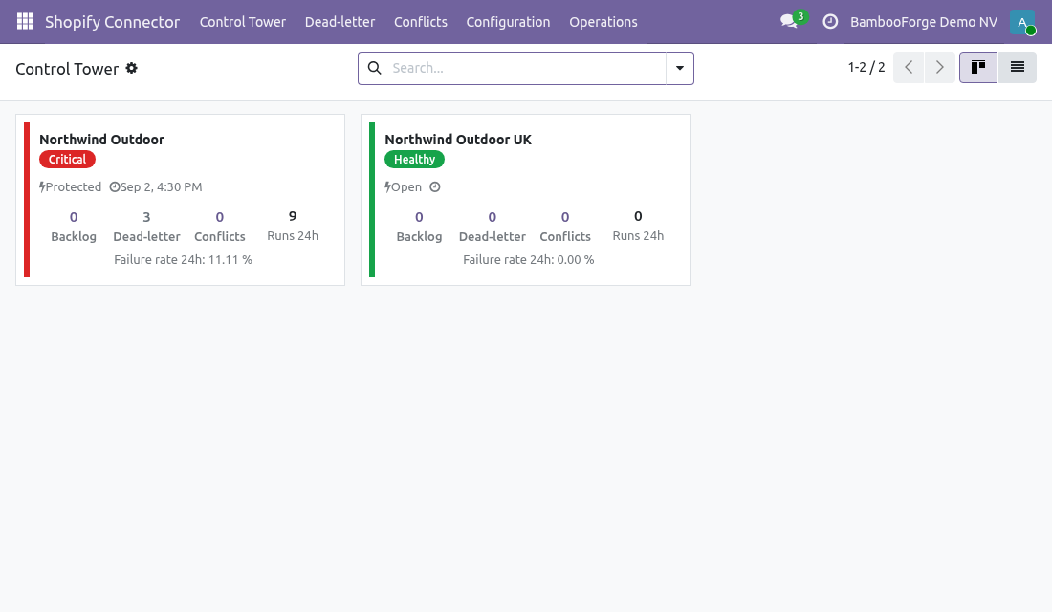The height and width of the screenshot is (612, 1052).
Task: Open the activities clock icon in navbar
Action: point(830,21)
